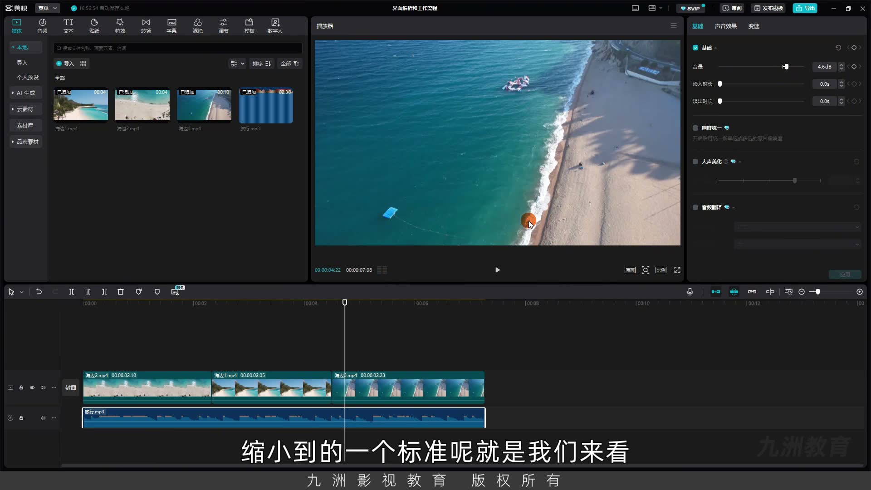Enable the 音频翻译 checkbox
The width and height of the screenshot is (871, 490).
point(695,207)
